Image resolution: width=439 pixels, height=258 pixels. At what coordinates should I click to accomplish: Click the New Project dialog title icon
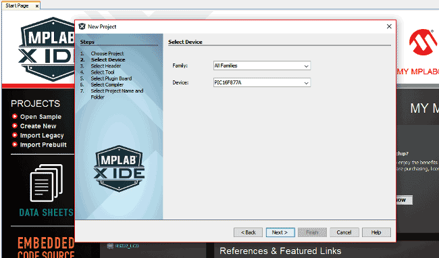(82, 26)
